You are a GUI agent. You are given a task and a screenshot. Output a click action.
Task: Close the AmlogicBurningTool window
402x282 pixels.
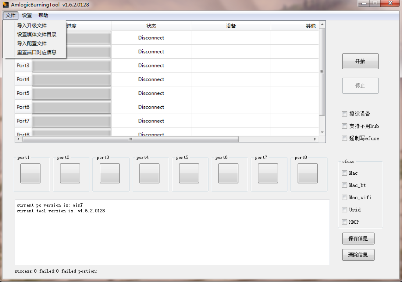390,3
